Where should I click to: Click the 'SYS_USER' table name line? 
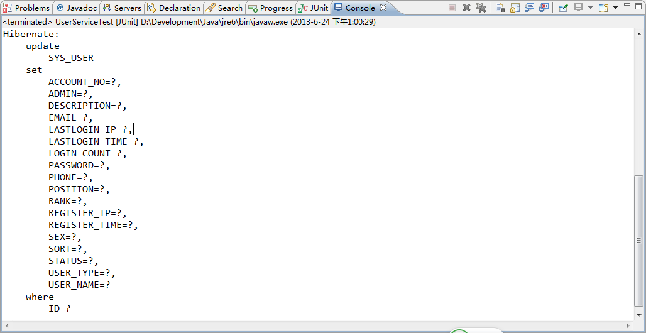click(x=71, y=58)
